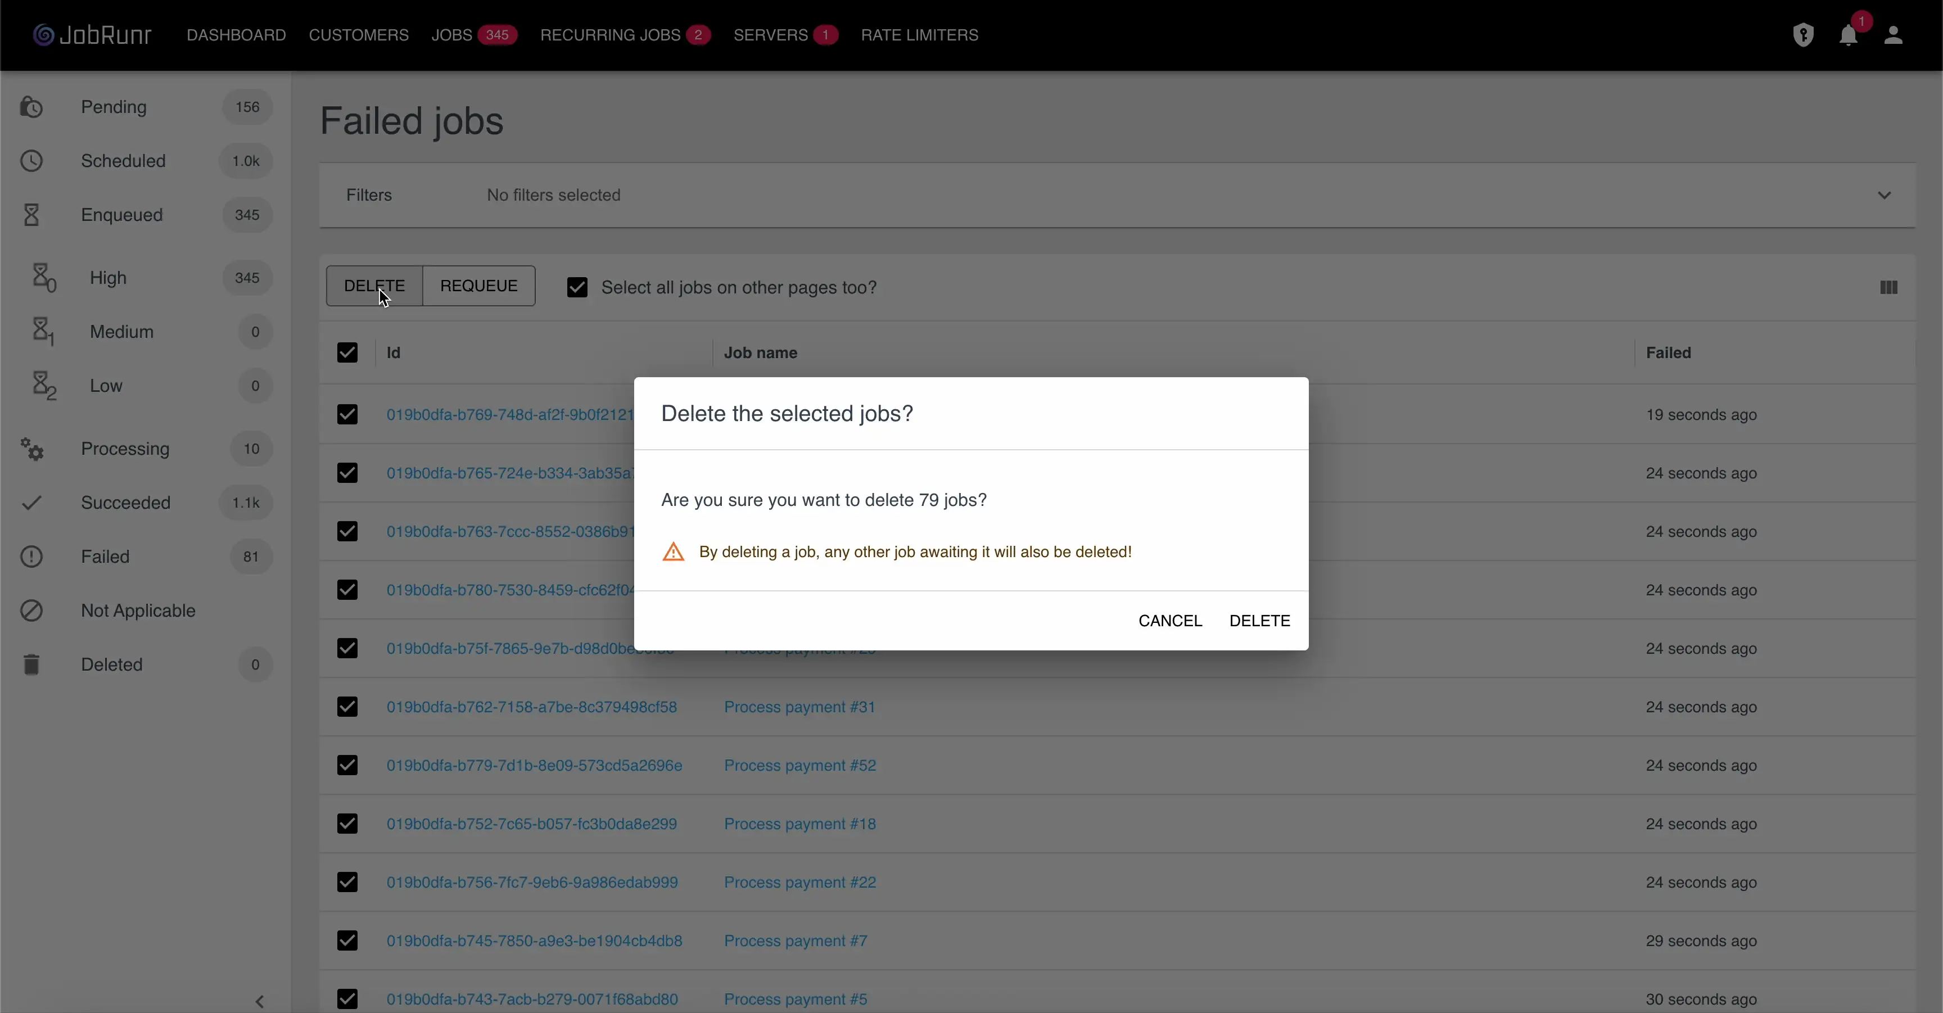Open notifications via the bell icon
The image size is (1943, 1013).
1849,35
